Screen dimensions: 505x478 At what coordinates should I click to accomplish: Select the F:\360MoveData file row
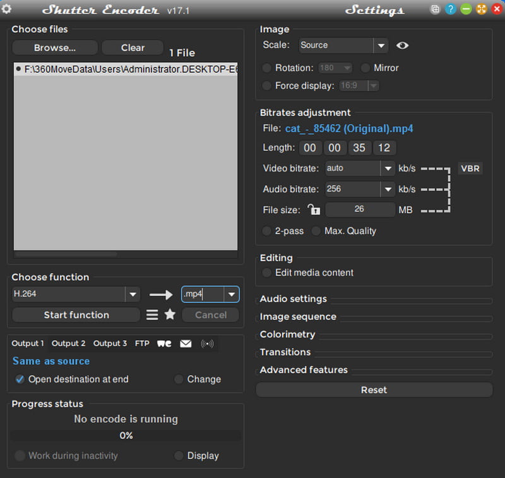coord(126,69)
